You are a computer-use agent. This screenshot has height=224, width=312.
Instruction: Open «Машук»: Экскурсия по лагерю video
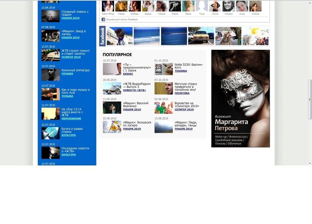coord(137,124)
